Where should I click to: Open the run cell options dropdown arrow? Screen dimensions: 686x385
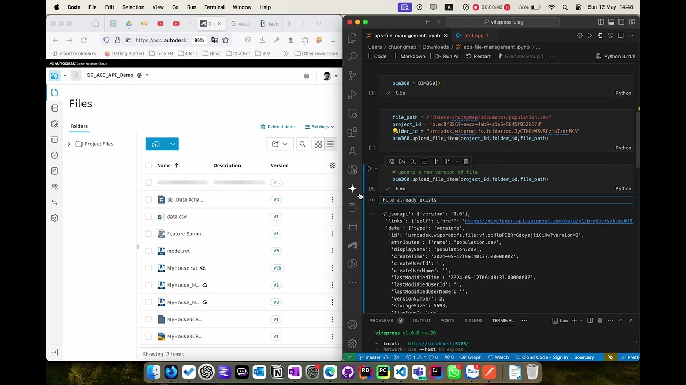click(376, 168)
